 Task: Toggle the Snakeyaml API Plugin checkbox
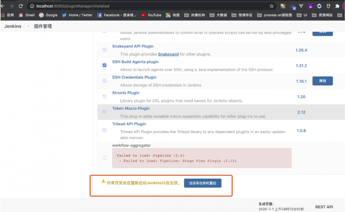coord(105,49)
